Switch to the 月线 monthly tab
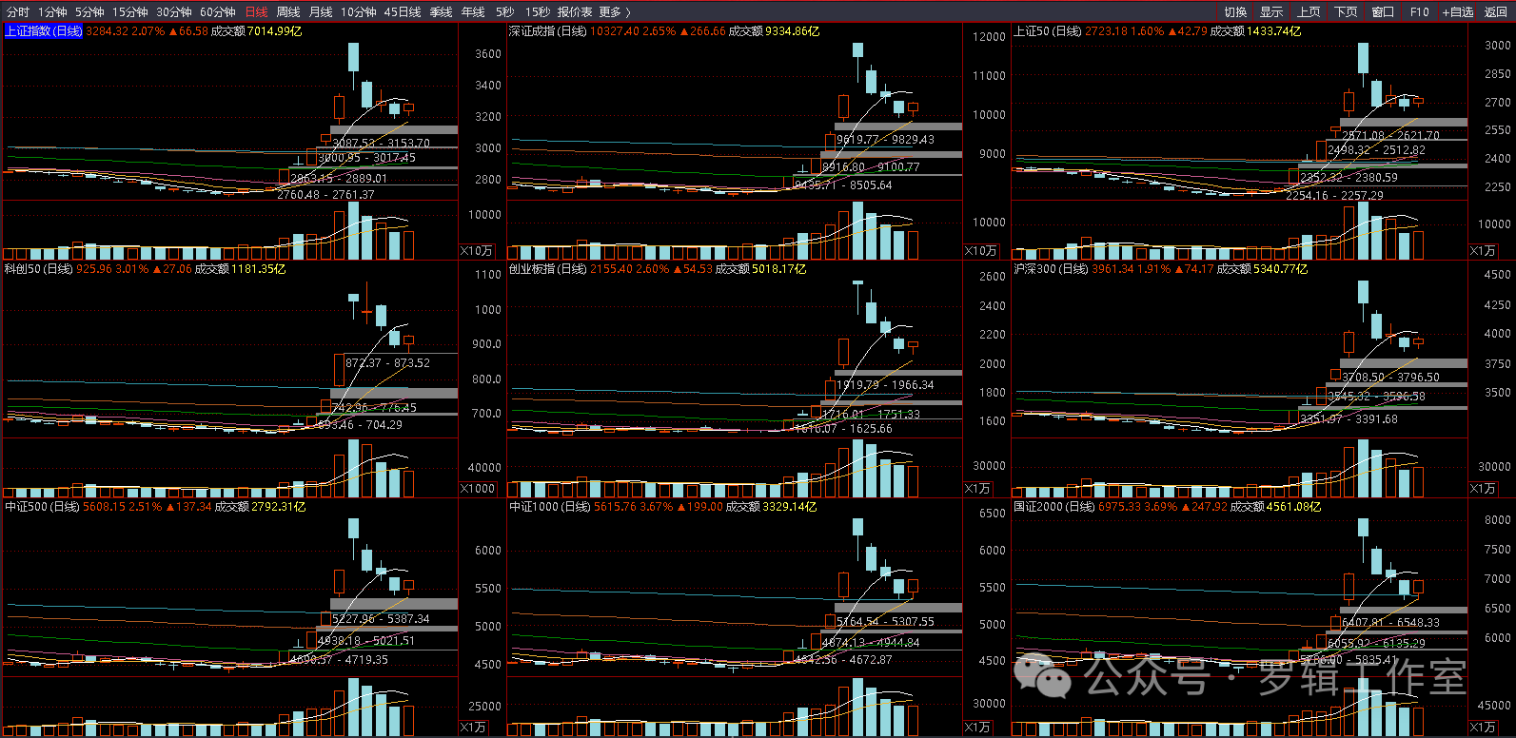 coord(321,11)
